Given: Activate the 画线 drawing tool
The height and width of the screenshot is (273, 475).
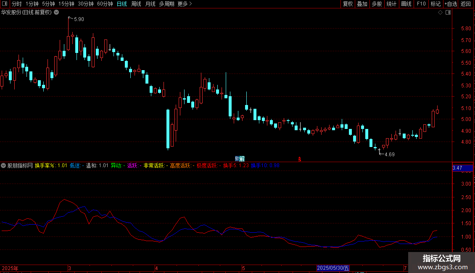Looking at the screenshot, I should coord(406,4).
